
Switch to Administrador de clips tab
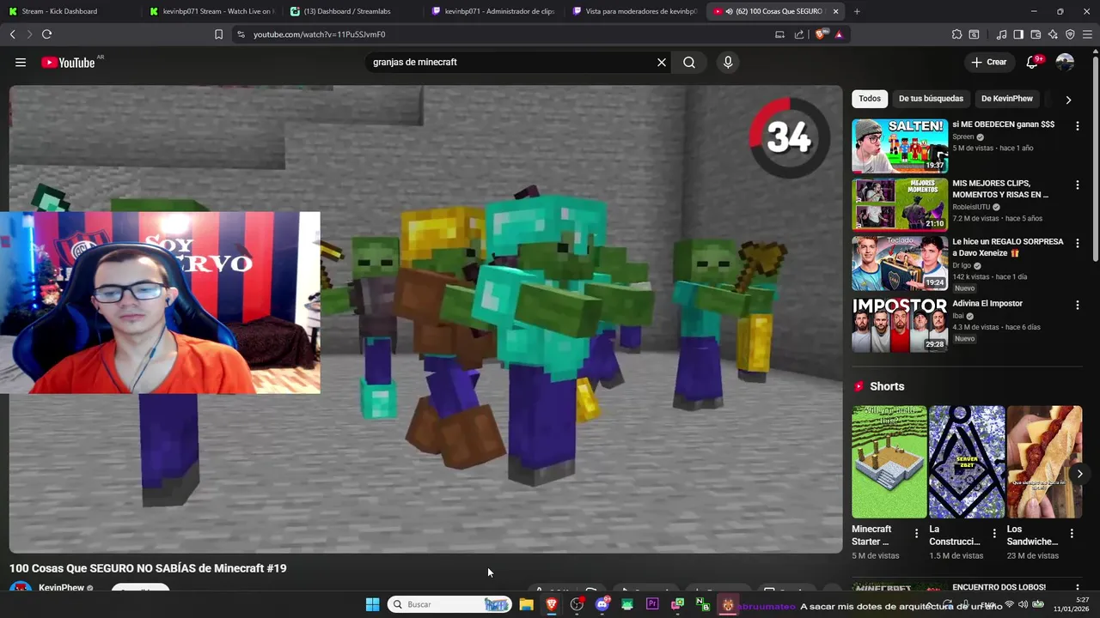click(493, 11)
